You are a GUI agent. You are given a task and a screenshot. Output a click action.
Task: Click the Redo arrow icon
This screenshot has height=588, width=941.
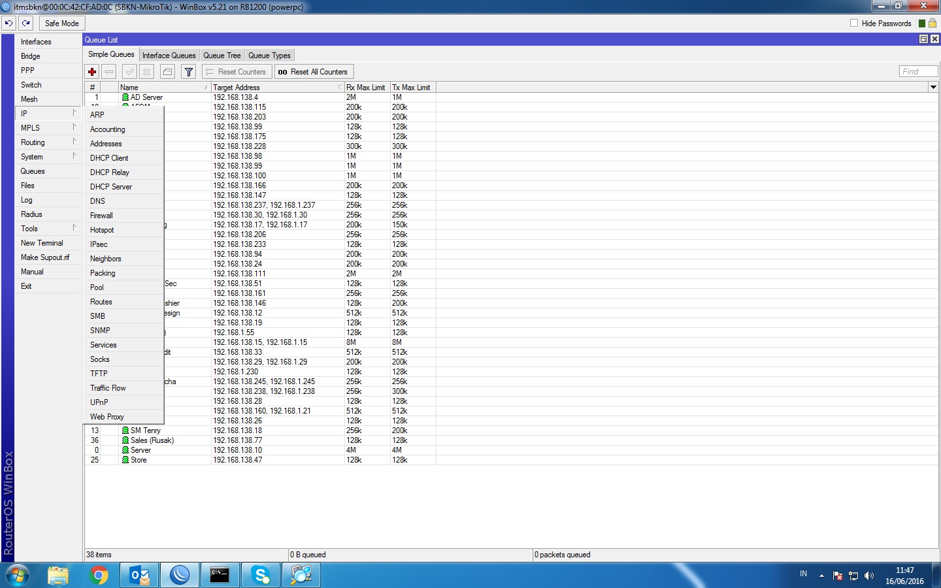click(25, 23)
